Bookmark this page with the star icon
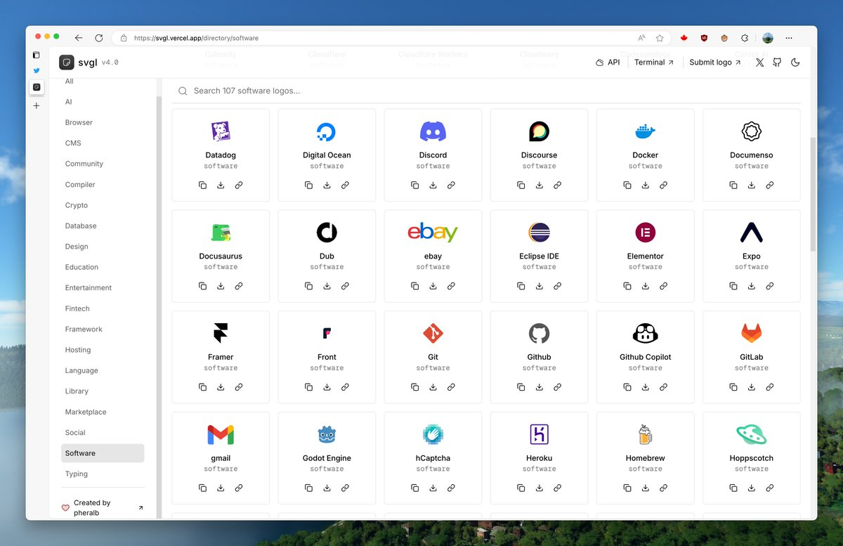The height and width of the screenshot is (546, 843). click(660, 38)
